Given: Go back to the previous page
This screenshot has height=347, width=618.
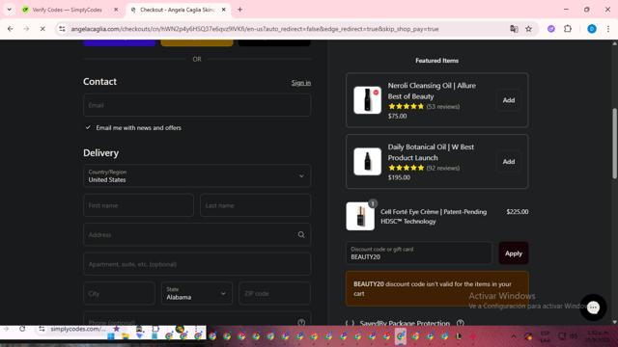Looking at the screenshot, I should tap(11, 29).
